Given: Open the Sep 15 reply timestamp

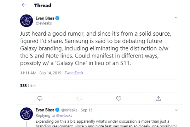Looking at the screenshot, I should tap(87, 110).
